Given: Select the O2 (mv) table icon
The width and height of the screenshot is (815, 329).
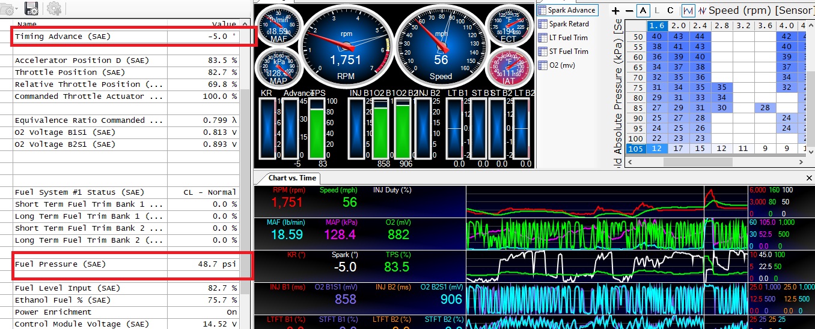Looking at the screenshot, I should click(x=542, y=65).
